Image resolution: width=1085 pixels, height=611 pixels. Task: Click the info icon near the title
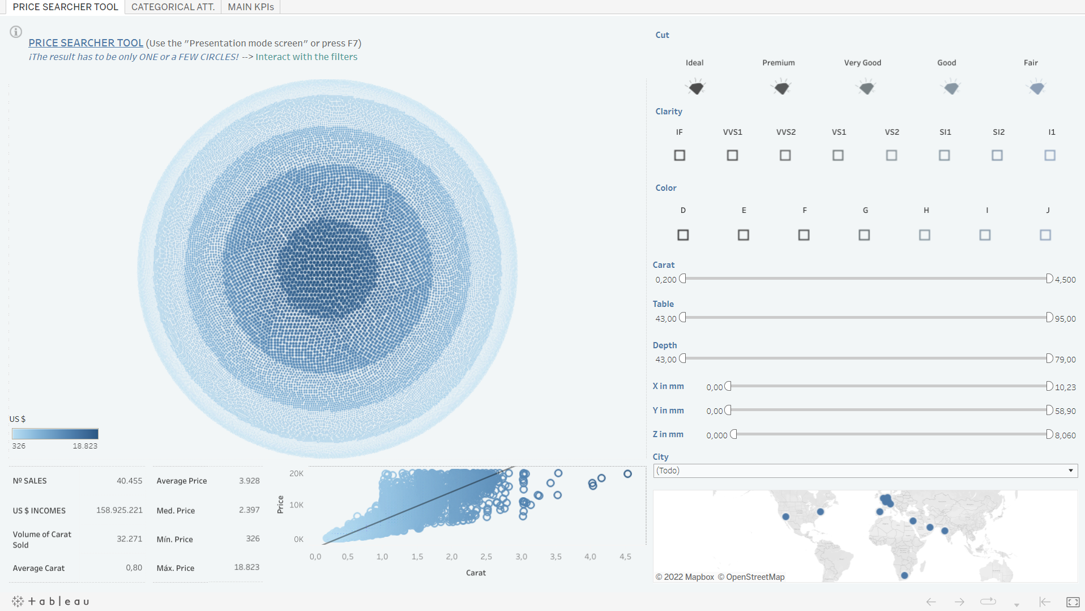tap(16, 32)
